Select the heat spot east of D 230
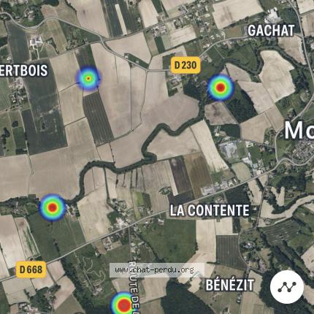This screenshot has height=314, width=314. pyautogui.click(x=221, y=88)
